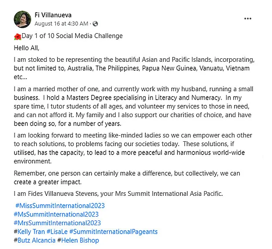Open the #MissSummitInternational2023 hashtag
Screen dimensions: 272x249
coord(60,206)
